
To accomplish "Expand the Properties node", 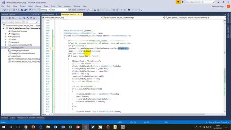I will [6, 34].
